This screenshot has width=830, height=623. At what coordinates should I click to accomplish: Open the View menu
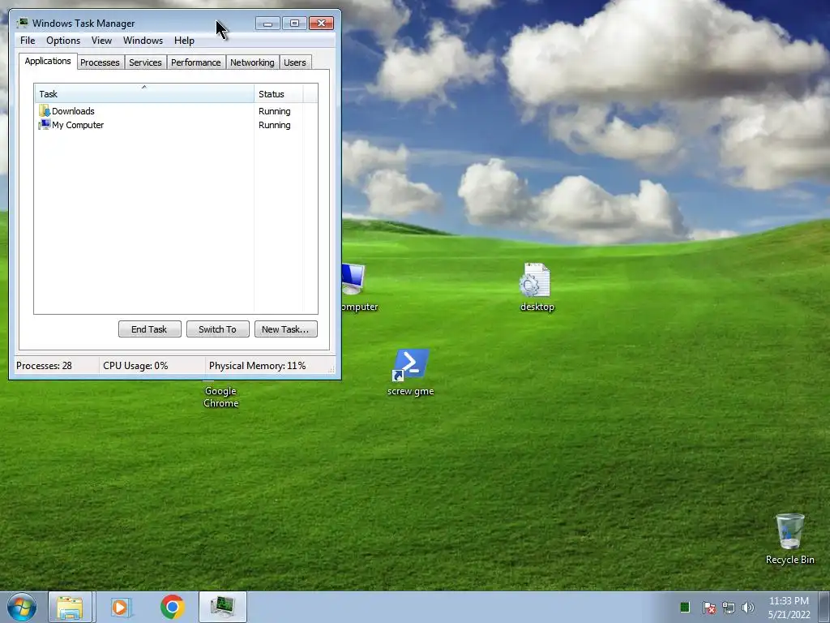click(101, 41)
